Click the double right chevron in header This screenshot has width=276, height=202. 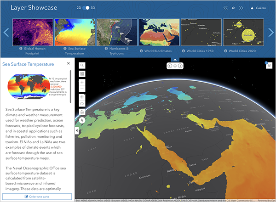coord(241,8)
